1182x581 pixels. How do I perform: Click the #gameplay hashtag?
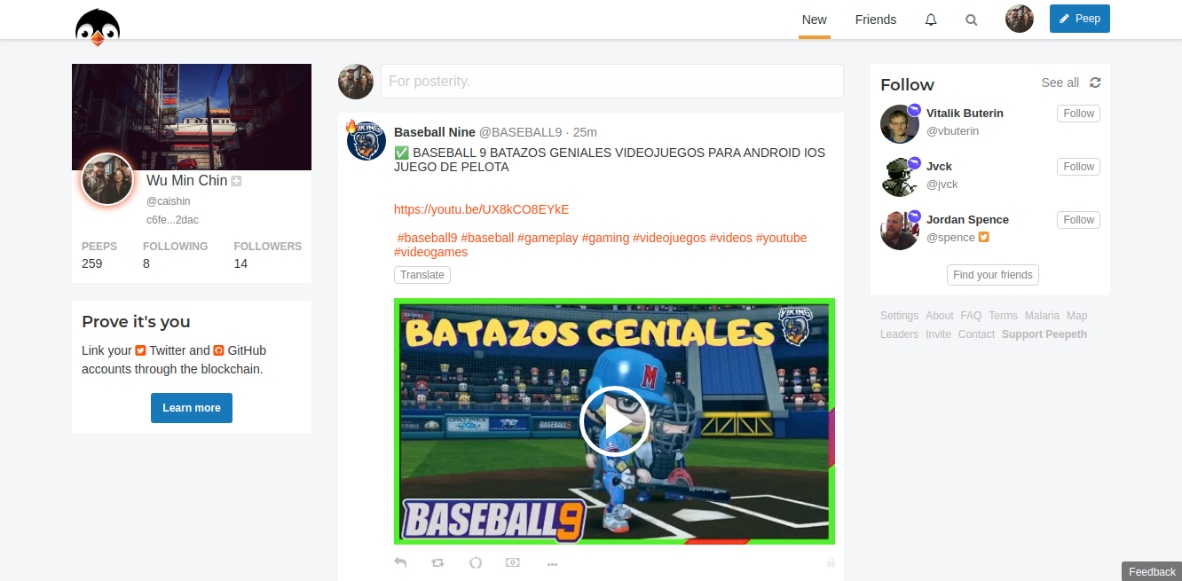[x=548, y=238]
